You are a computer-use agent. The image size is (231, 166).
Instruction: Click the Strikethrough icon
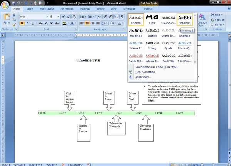click(40, 23)
